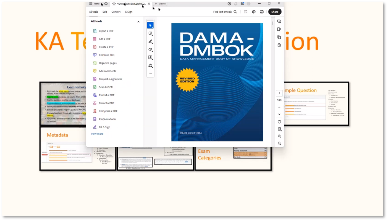
Task: Open the bookmarks panel icon
Action: click(x=279, y=29)
